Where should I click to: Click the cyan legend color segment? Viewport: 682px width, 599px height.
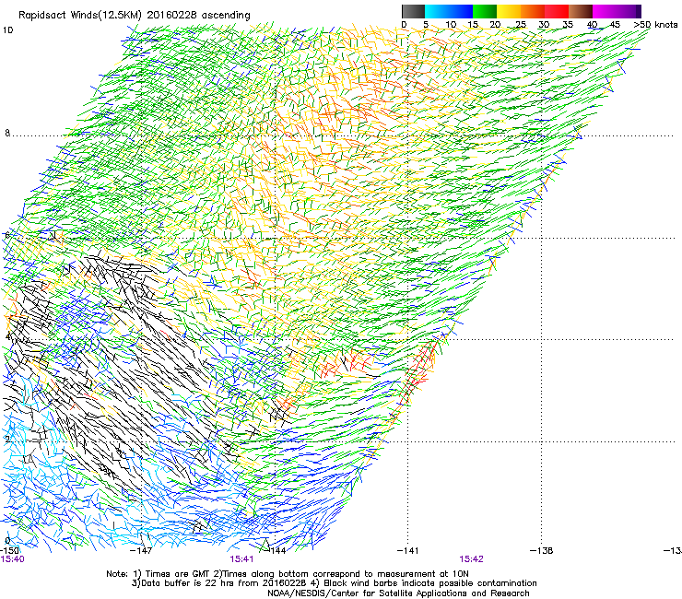point(437,11)
